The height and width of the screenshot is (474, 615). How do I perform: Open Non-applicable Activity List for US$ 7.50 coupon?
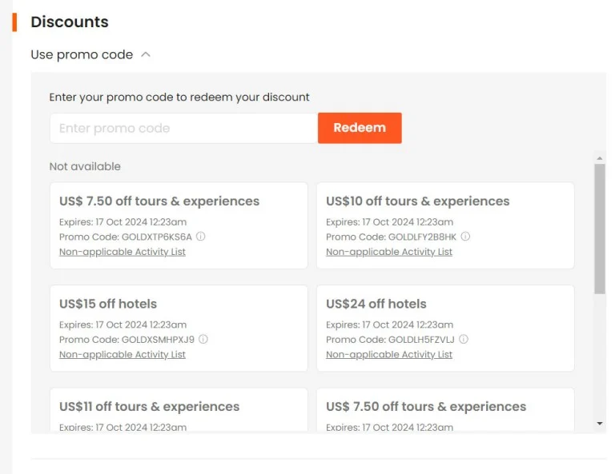coord(123,252)
